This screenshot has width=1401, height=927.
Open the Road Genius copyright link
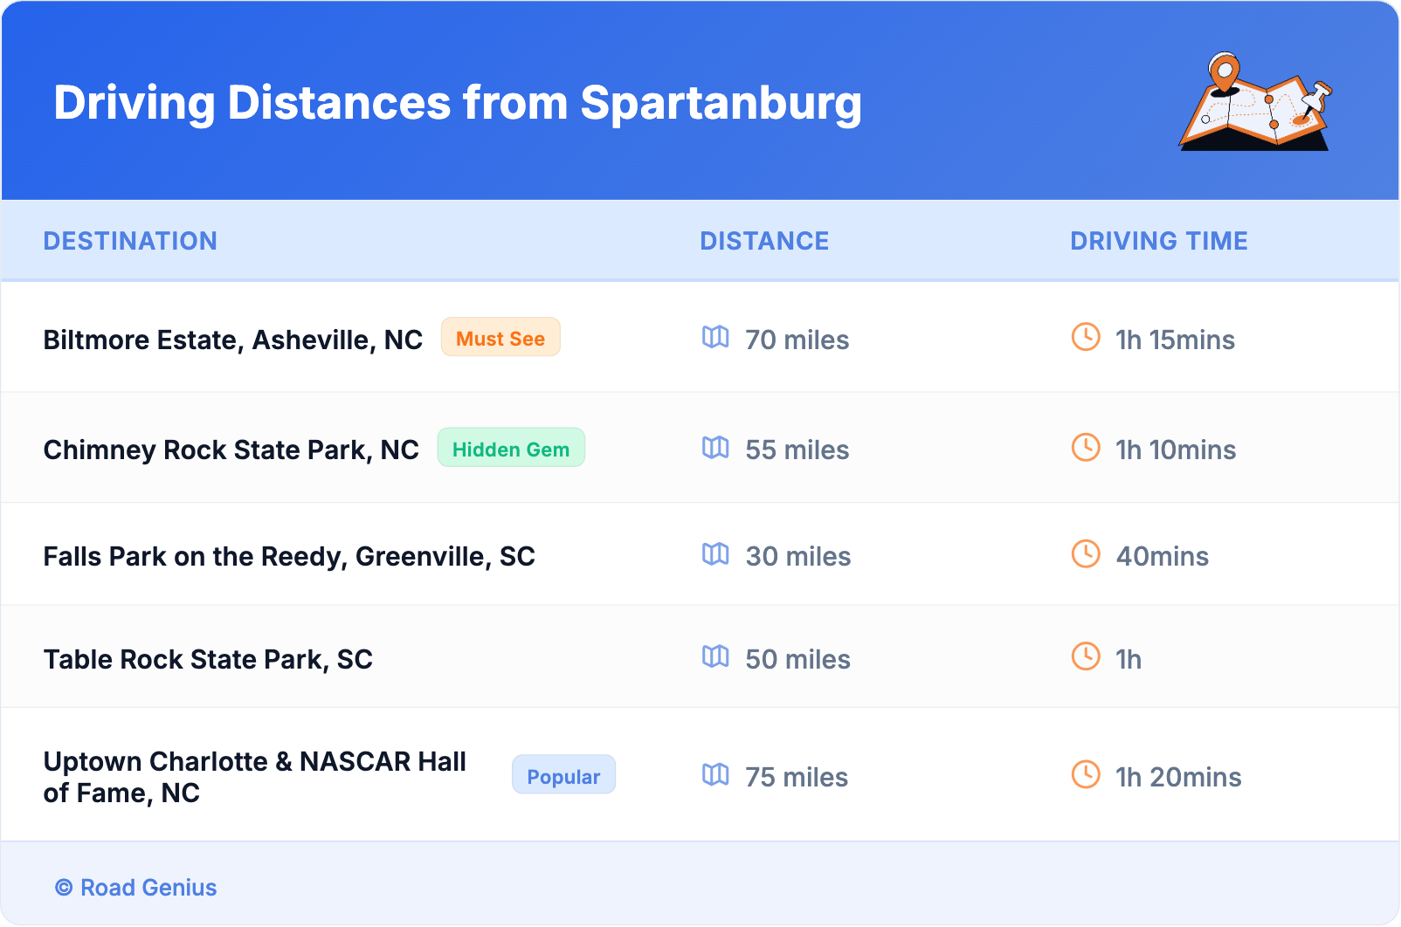pos(136,888)
